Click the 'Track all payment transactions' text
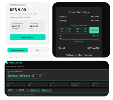 point(15,66)
